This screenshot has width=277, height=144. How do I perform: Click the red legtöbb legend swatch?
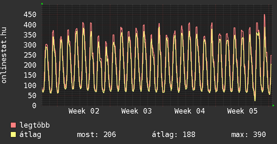click(13, 125)
